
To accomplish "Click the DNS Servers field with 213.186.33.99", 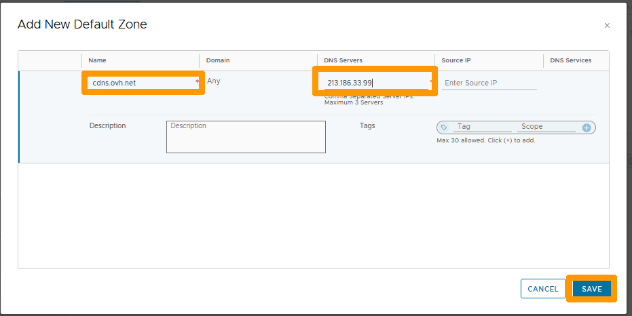I will (376, 83).
